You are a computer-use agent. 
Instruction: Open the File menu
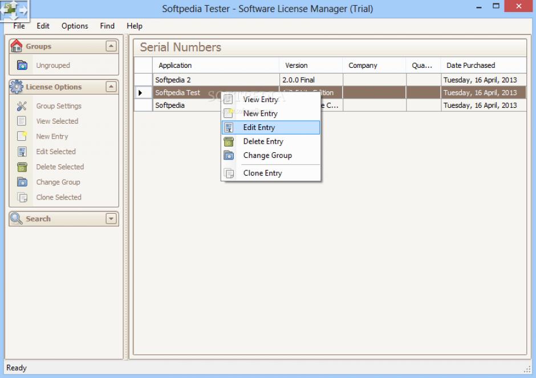pos(19,26)
